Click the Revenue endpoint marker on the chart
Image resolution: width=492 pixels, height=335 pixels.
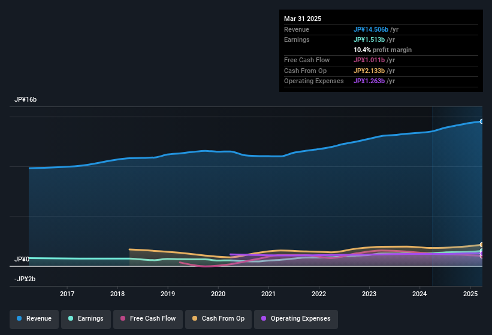click(x=482, y=121)
